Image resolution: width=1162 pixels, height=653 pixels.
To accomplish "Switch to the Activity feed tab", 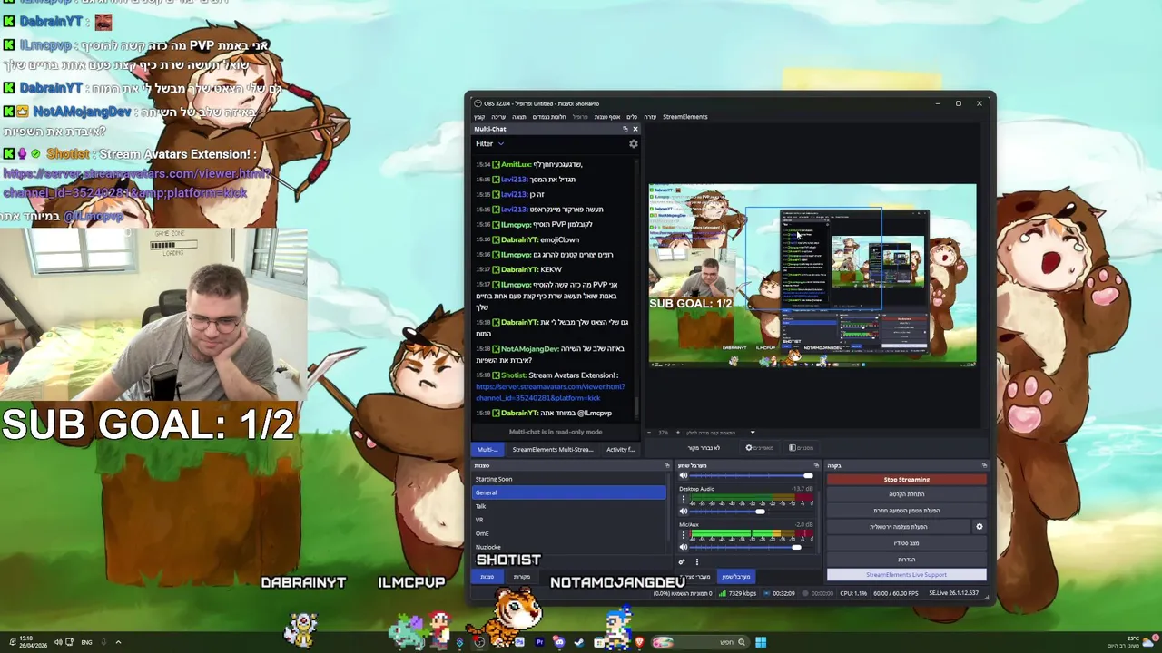I will pos(620,449).
